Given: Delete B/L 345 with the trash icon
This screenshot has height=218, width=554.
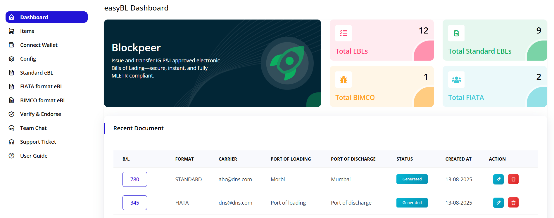Looking at the screenshot, I should [x=513, y=203].
